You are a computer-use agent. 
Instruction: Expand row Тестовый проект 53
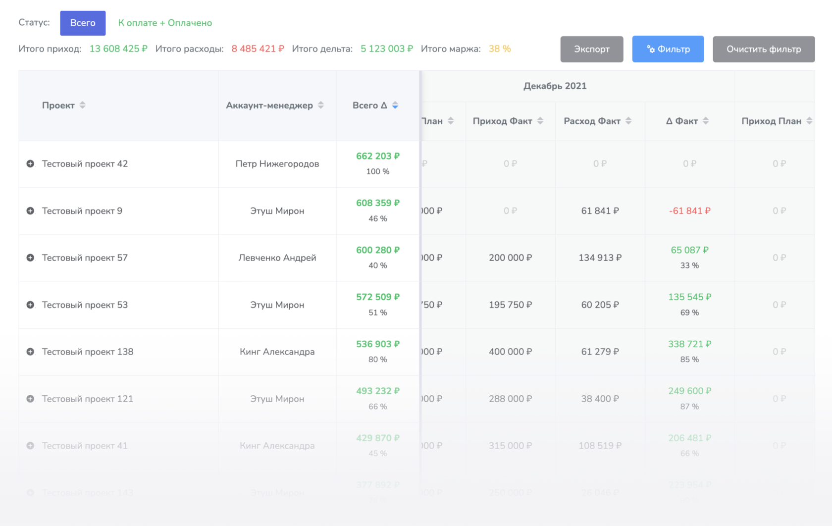[x=30, y=305]
